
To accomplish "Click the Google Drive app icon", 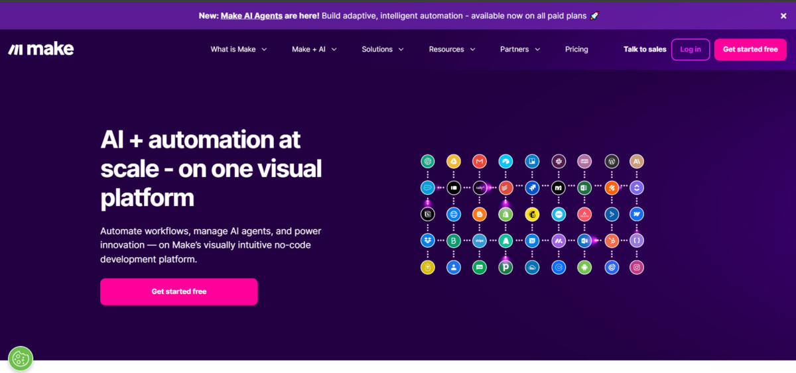I will point(454,161).
